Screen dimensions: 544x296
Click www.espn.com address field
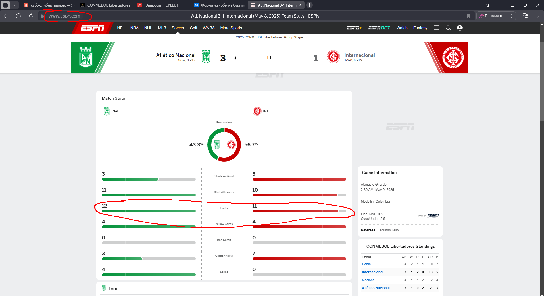64,16
